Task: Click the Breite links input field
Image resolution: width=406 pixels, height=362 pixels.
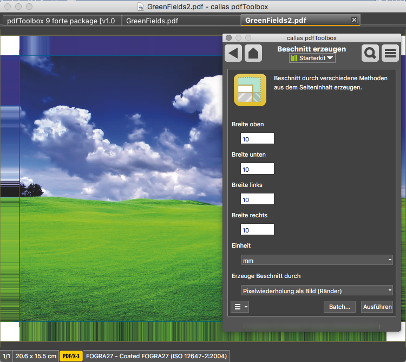Action: pyautogui.click(x=257, y=199)
